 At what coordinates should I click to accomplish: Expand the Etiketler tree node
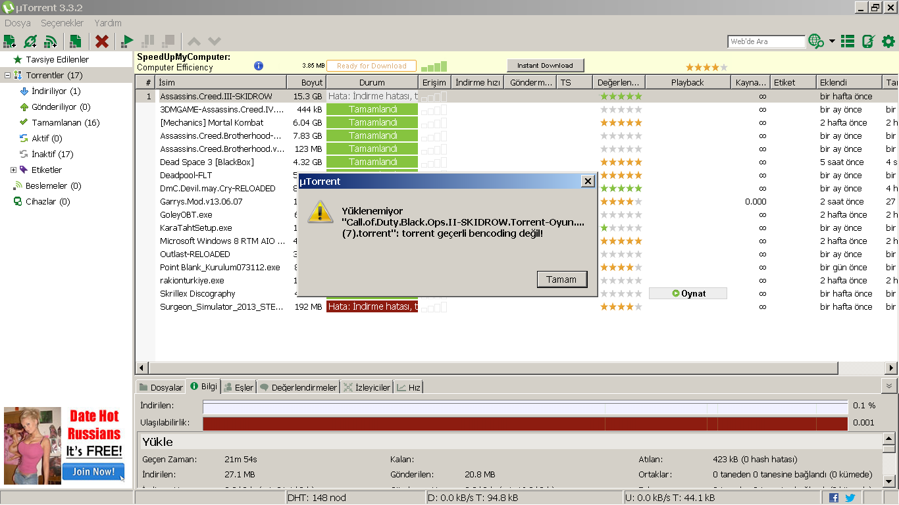tap(13, 170)
